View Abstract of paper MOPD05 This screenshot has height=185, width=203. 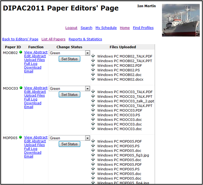coord(36,137)
